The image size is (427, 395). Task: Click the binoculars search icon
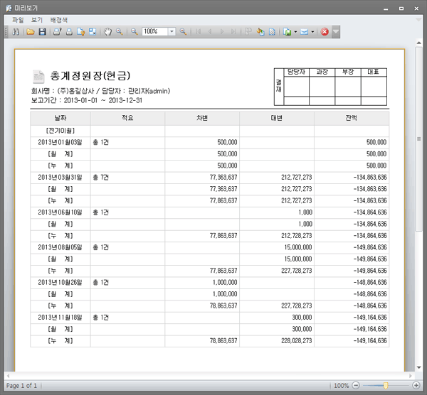[x=16, y=32]
